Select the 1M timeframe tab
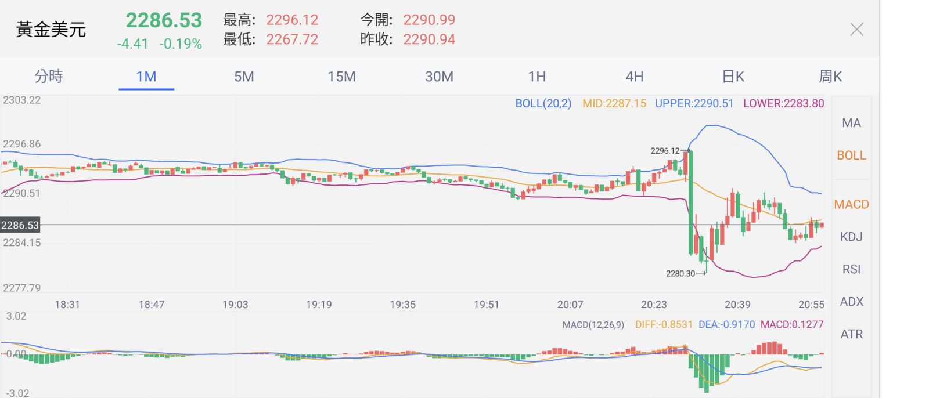This screenshot has height=398, width=929. [146, 77]
